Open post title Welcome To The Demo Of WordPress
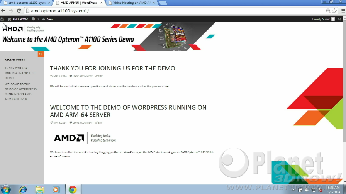The image size is (346, 194). (x=128, y=111)
